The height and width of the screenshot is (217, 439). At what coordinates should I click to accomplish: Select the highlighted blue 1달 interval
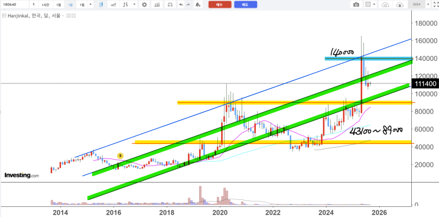tap(70, 5)
